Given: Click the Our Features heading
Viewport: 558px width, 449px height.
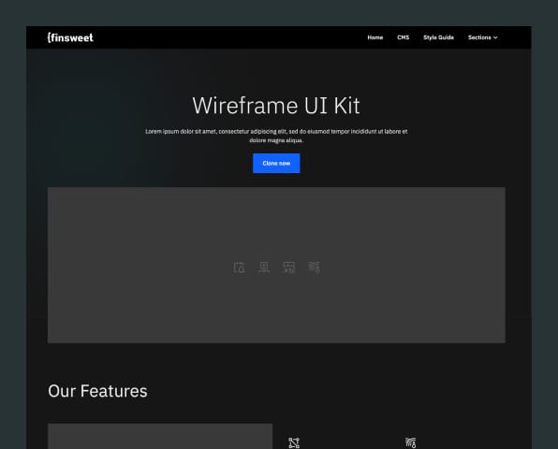Looking at the screenshot, I should pos(97,391).
